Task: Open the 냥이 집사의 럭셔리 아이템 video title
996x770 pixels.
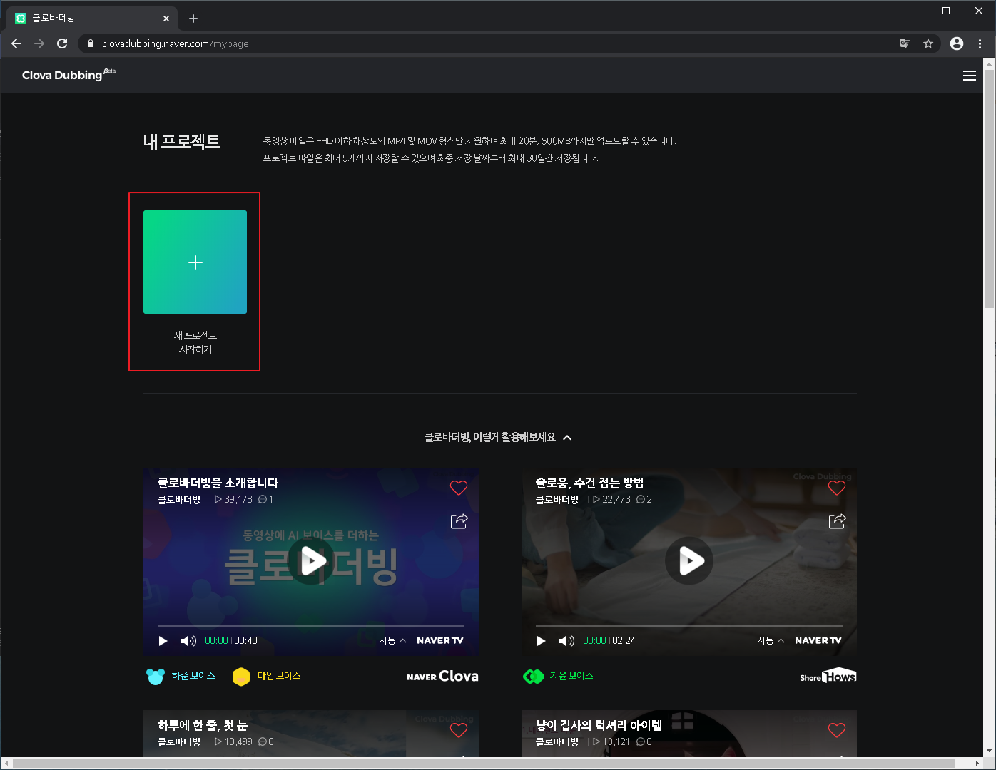Action: click(599, 725)
